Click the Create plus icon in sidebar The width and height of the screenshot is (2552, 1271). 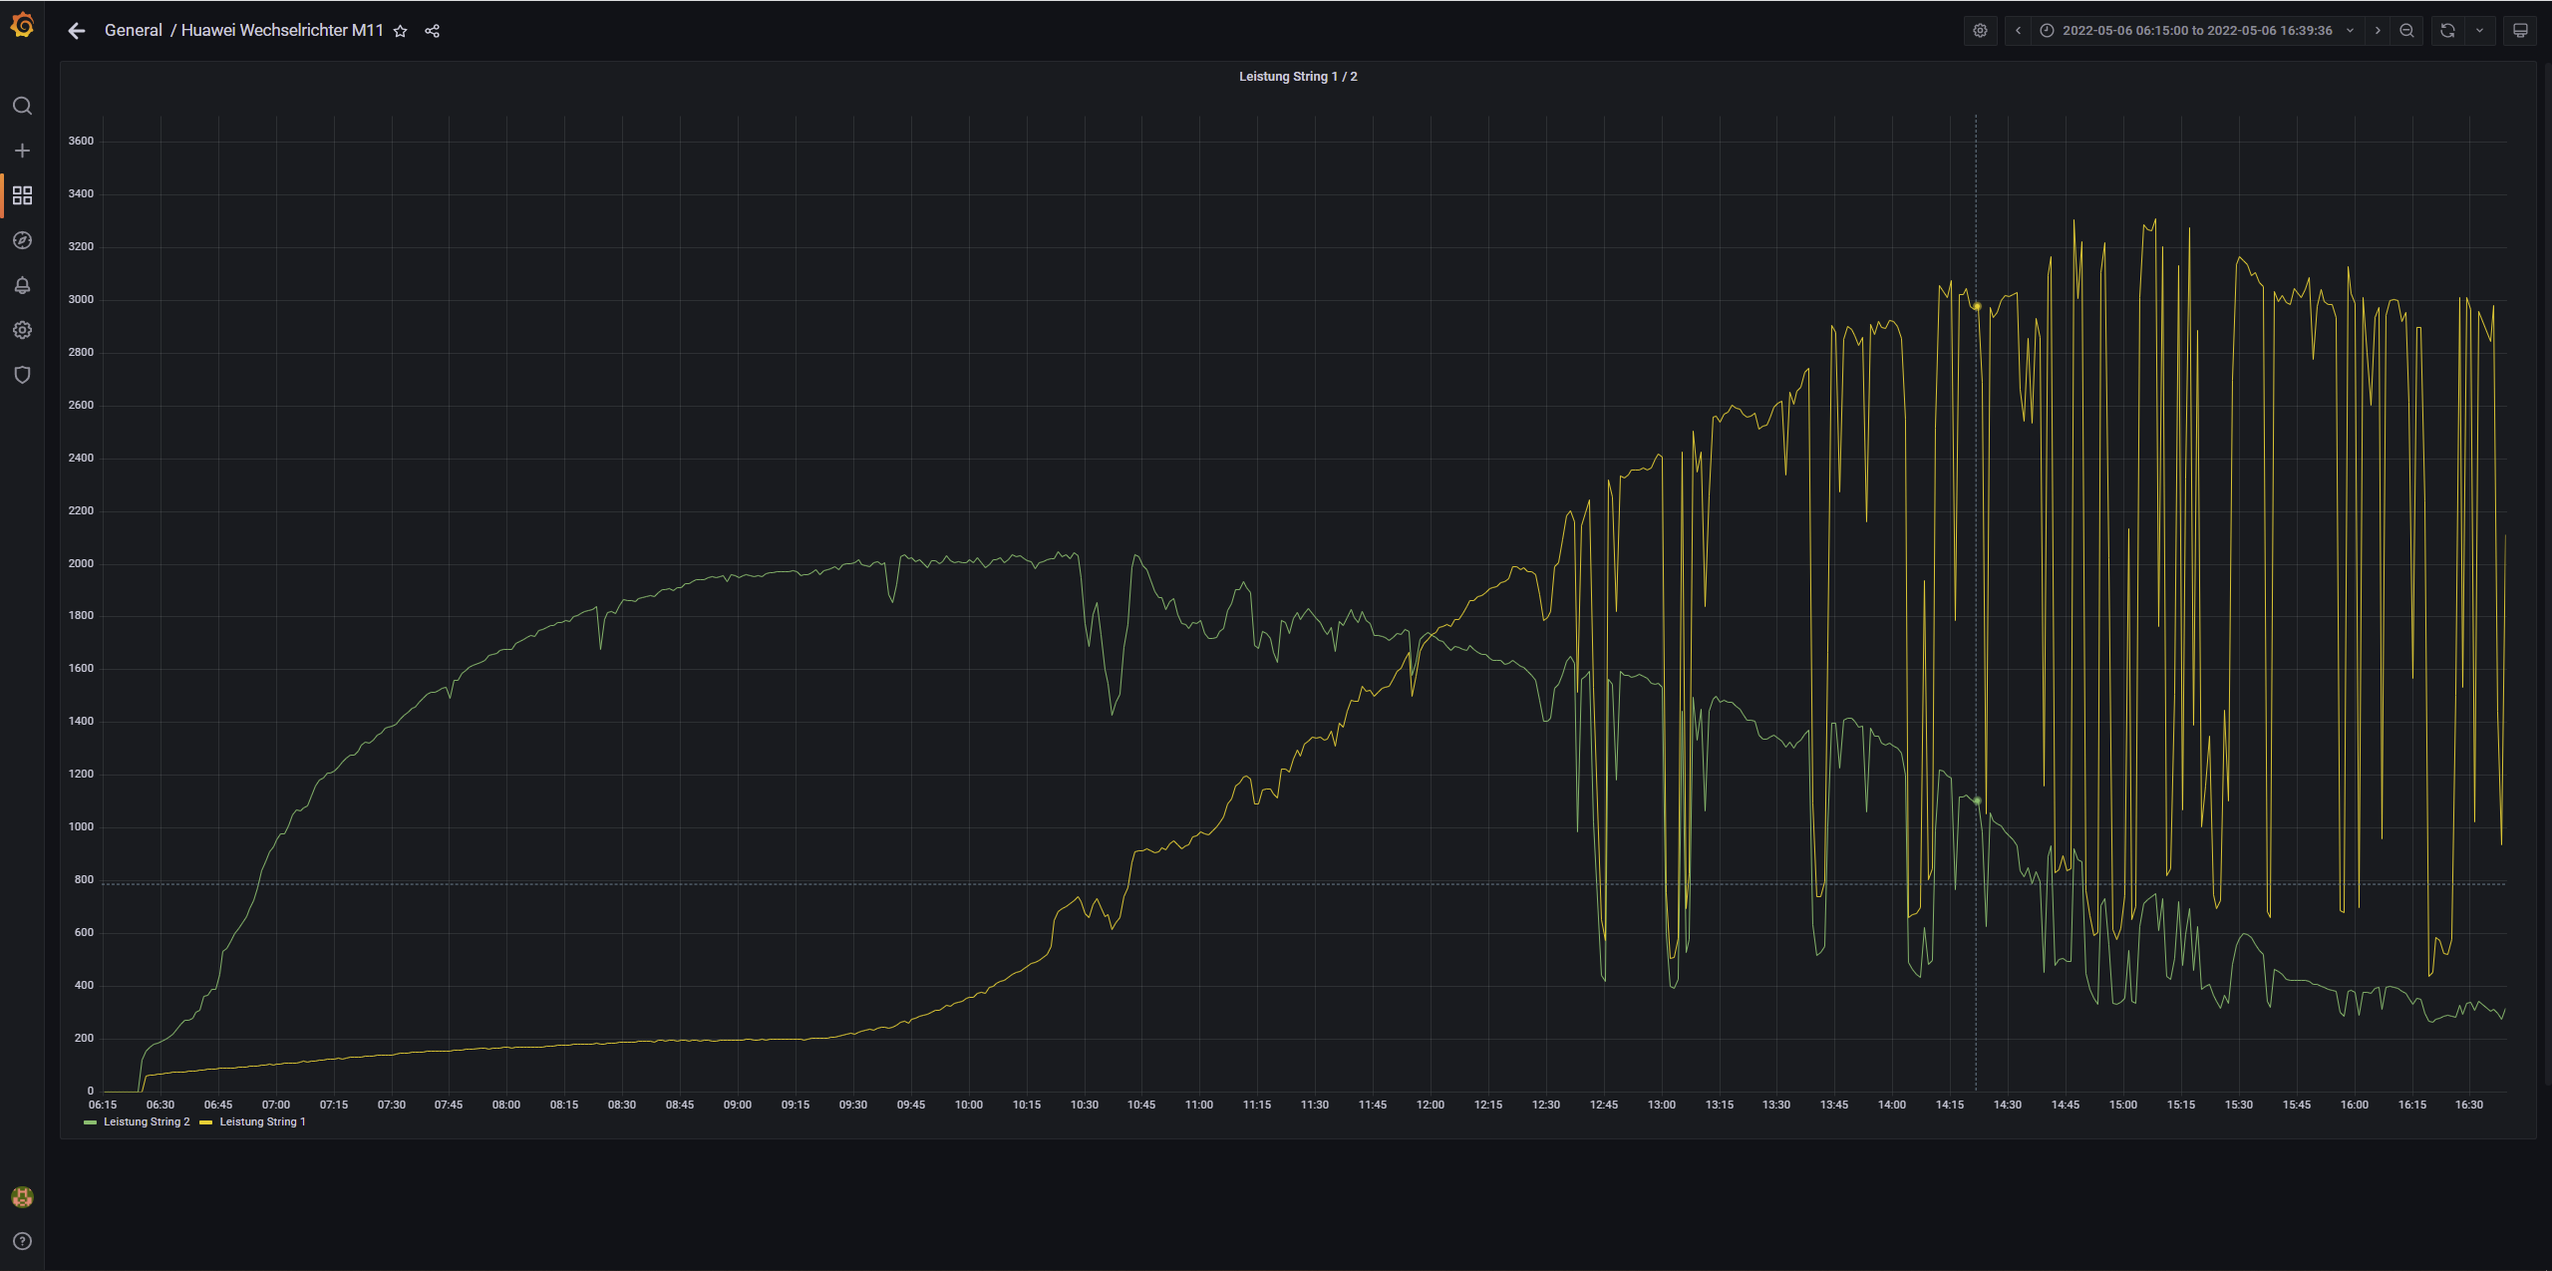point(22,151)
